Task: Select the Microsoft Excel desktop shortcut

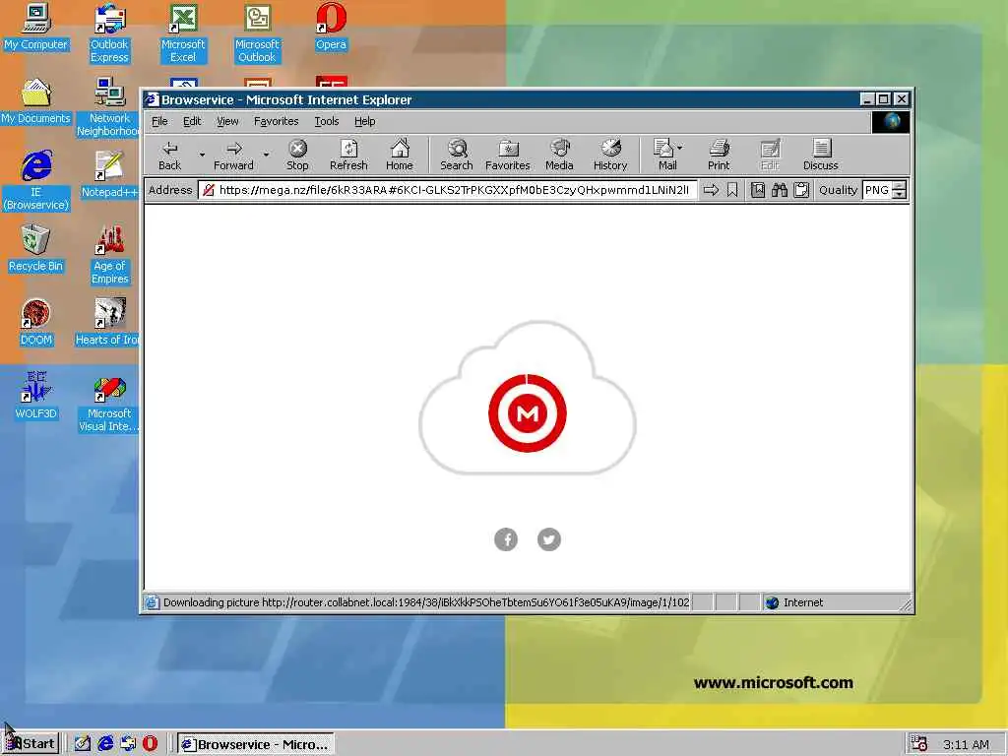Action: 183,33
